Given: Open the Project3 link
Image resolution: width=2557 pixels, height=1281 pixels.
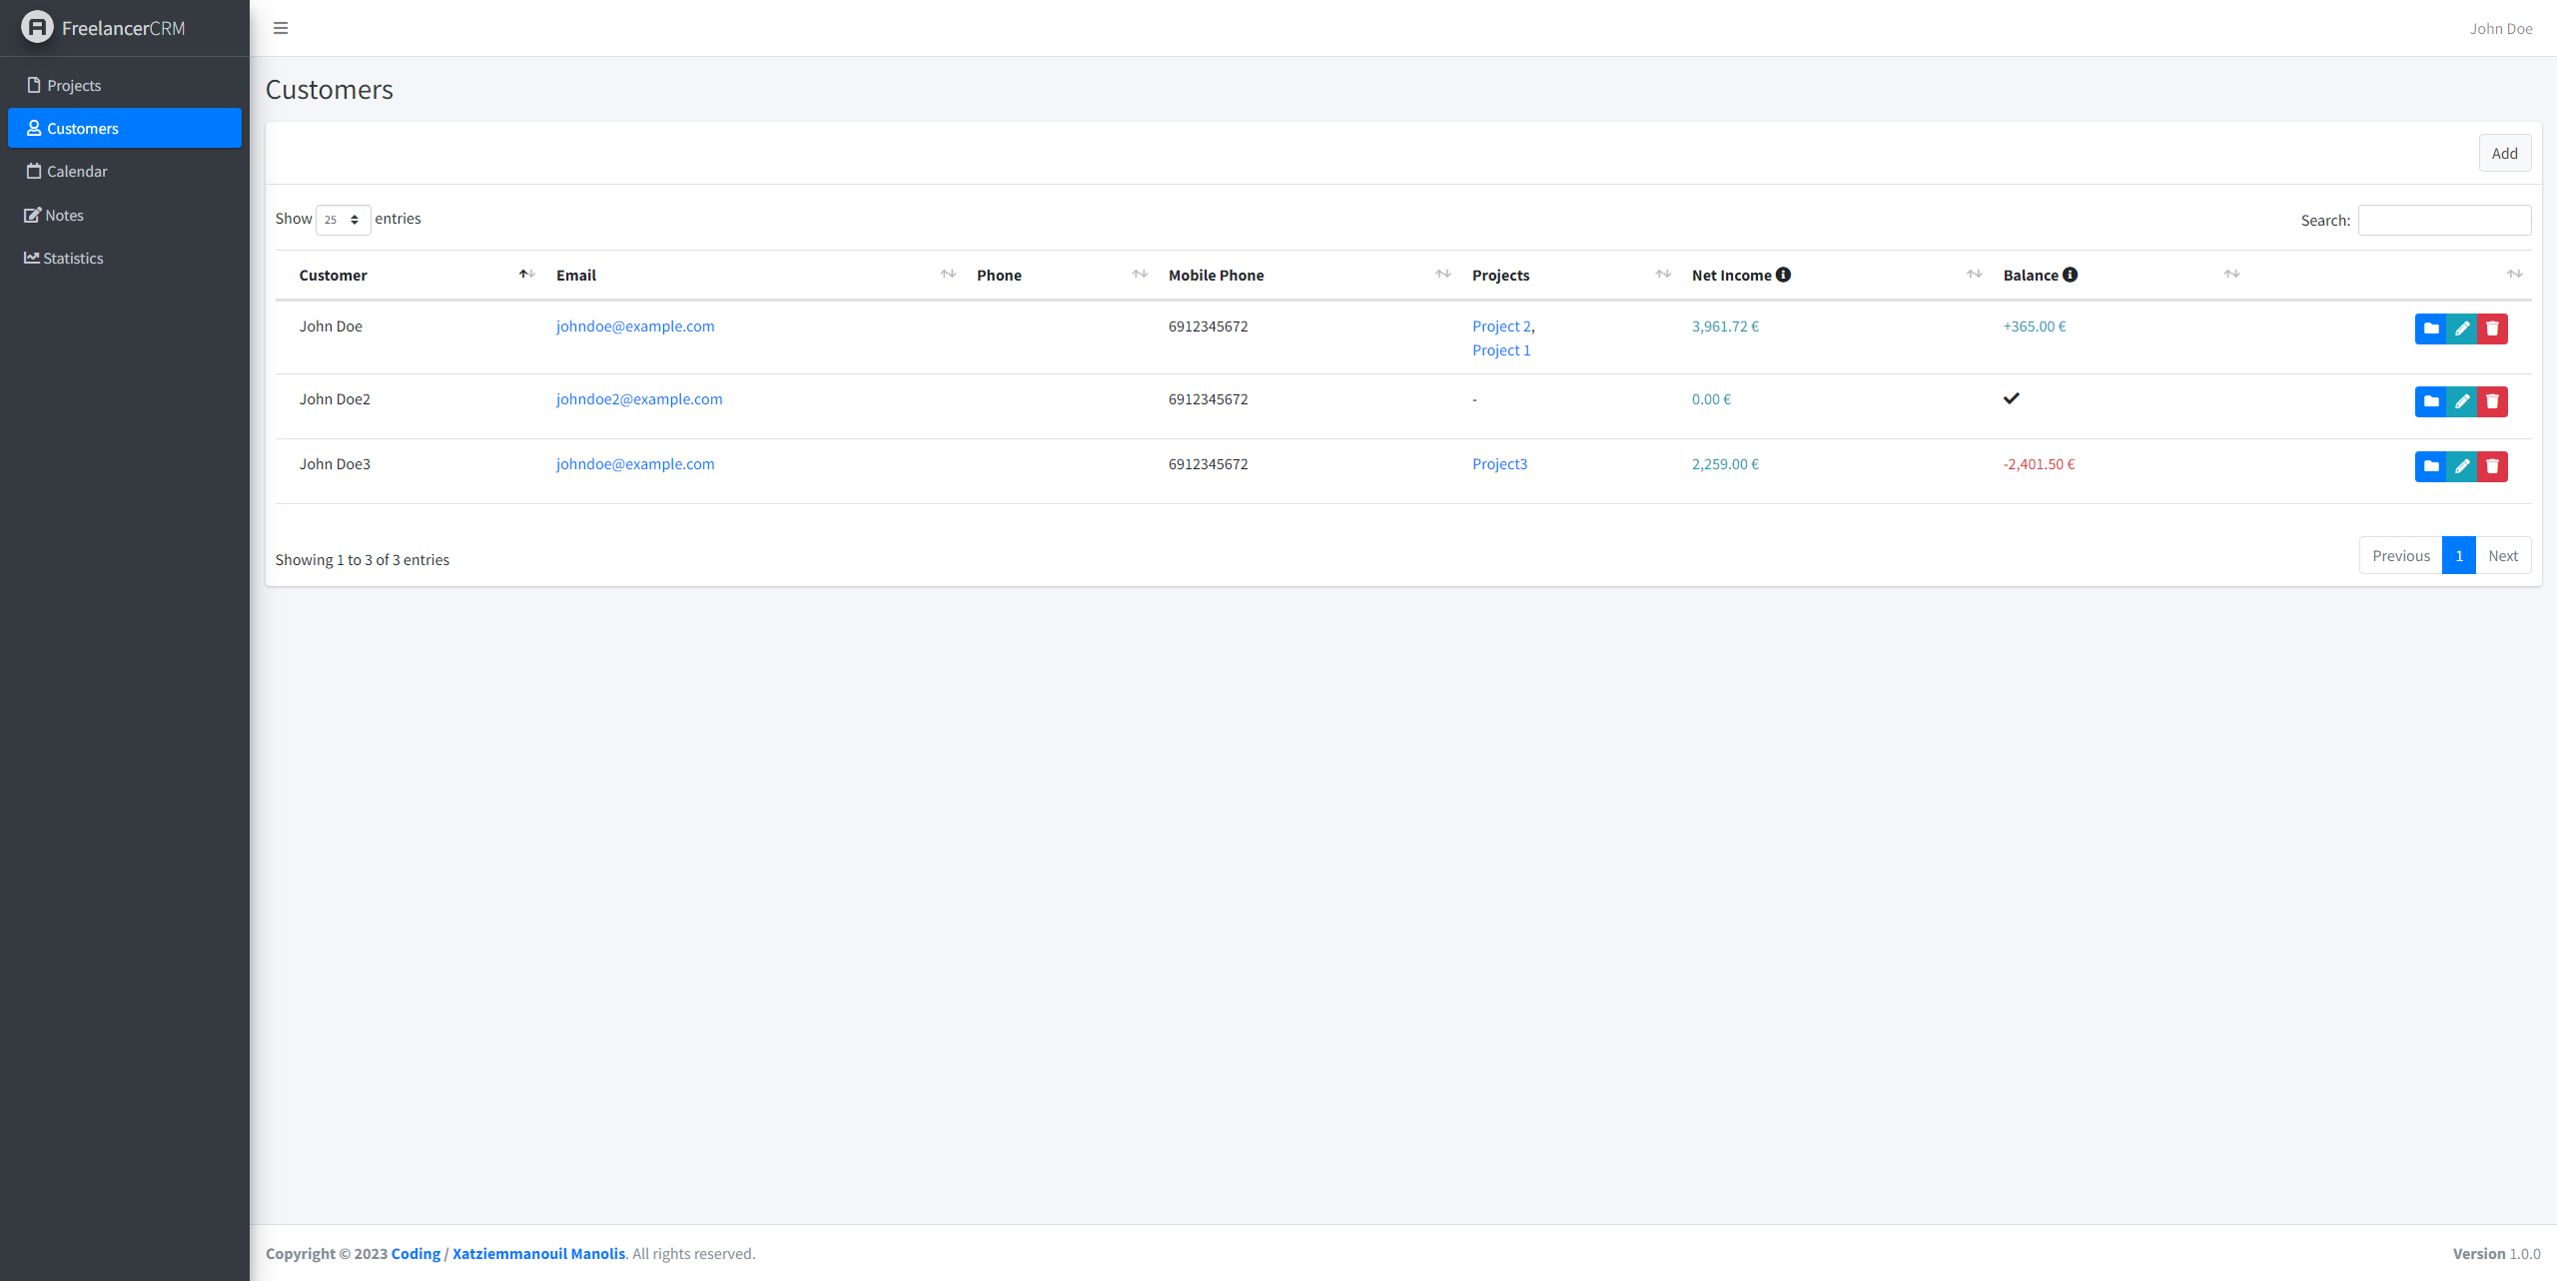Looking at the screenshot, I should (x=1499, y=464).
